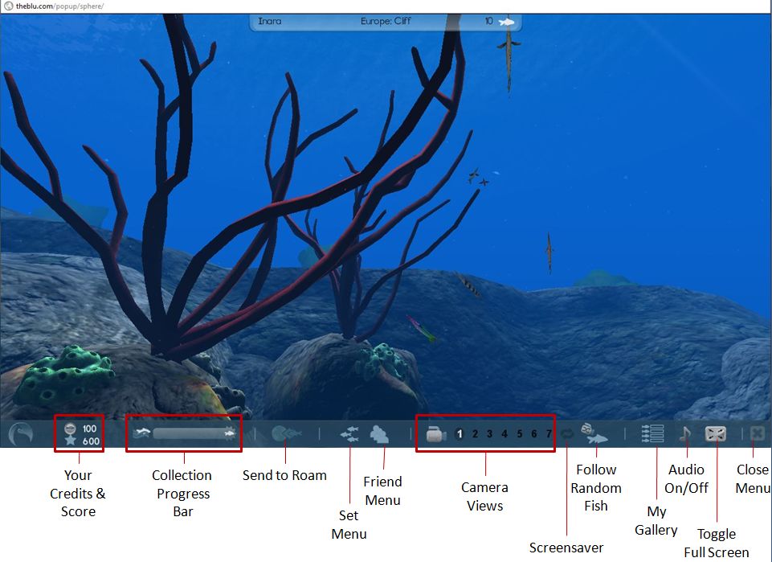Screen dimensions: 772x562
Task: Select camera view 1
Action: click(460, 434)
